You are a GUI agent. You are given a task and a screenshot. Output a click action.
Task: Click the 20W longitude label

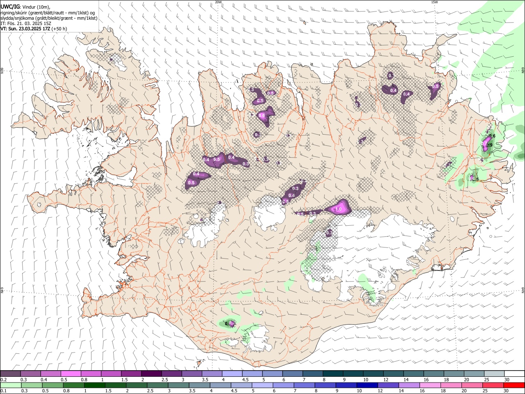pos(218,2)
